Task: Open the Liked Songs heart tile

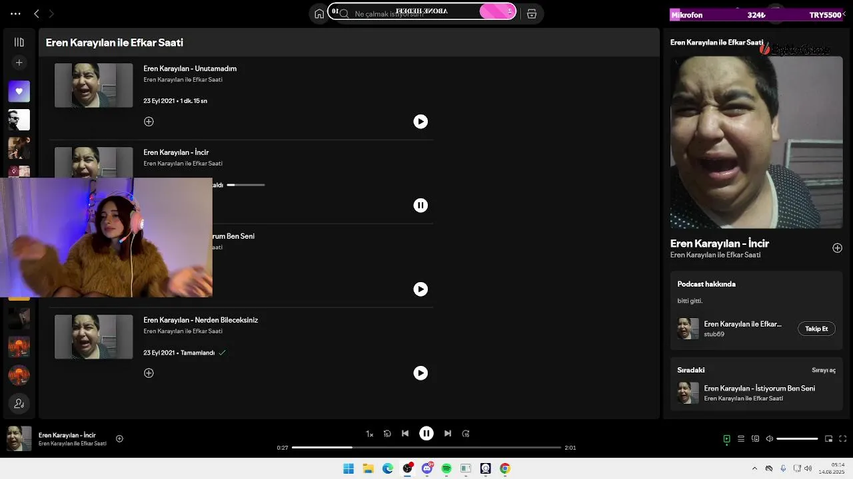Action: [19, 91]
